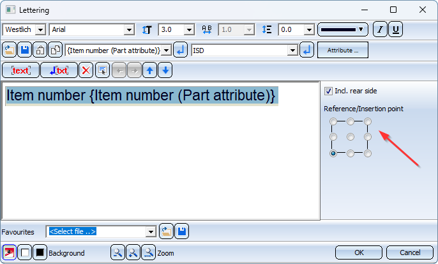The image size is (438, 264).
Task: Click the Attribute ... button
Action: (x=343, y=50)
